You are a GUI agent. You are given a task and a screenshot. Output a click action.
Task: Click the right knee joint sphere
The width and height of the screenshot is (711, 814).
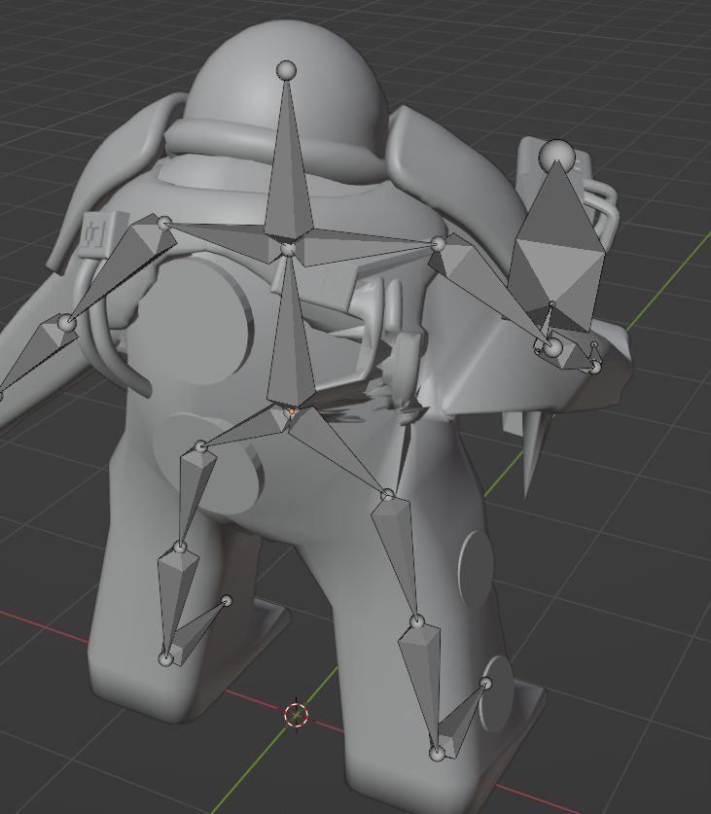point(417,620)
